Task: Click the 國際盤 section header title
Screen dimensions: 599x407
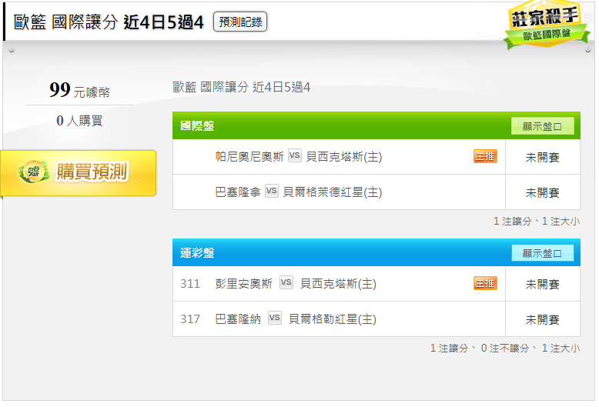Action: click(197, 126)
